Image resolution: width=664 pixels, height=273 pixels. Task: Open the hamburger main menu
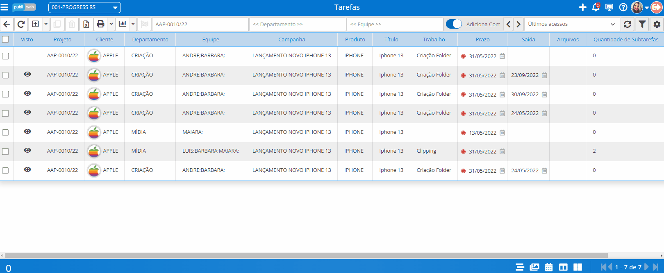(x=5, y=7)
